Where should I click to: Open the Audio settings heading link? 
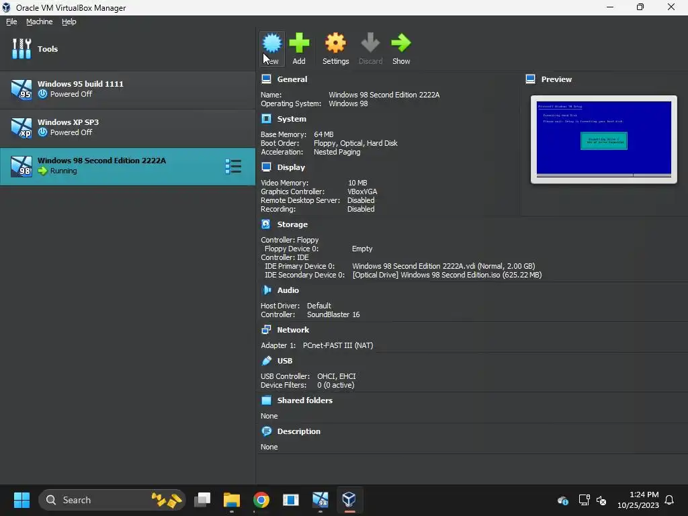pos(288,290)
